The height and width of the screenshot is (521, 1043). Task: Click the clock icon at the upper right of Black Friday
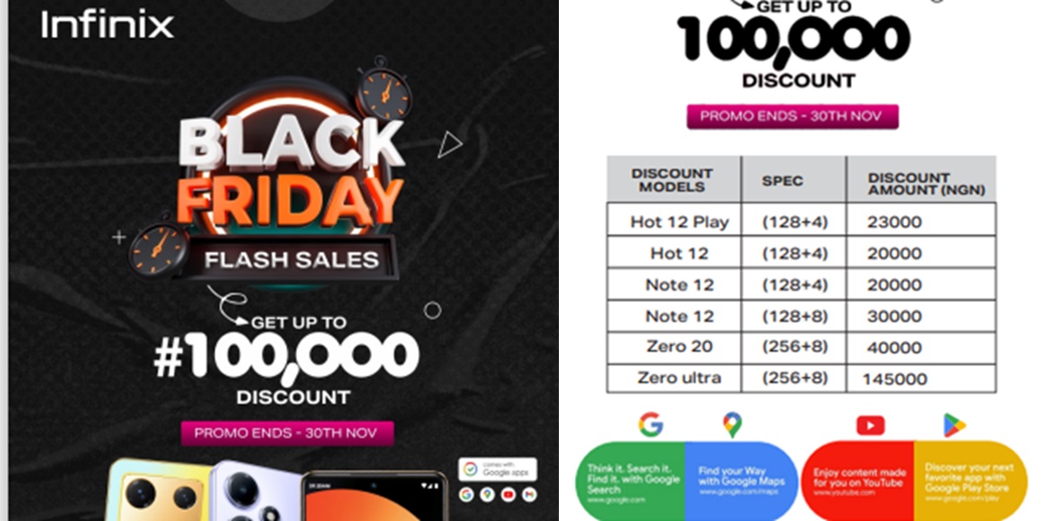pos(383,89)
